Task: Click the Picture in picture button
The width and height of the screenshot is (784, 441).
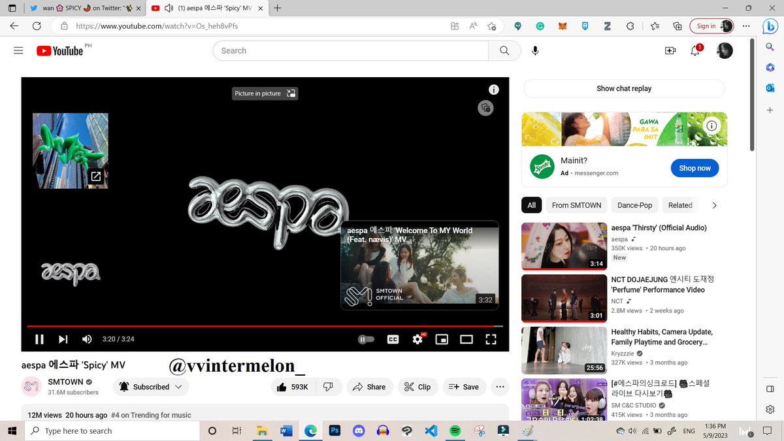Action: pos(265,93)
